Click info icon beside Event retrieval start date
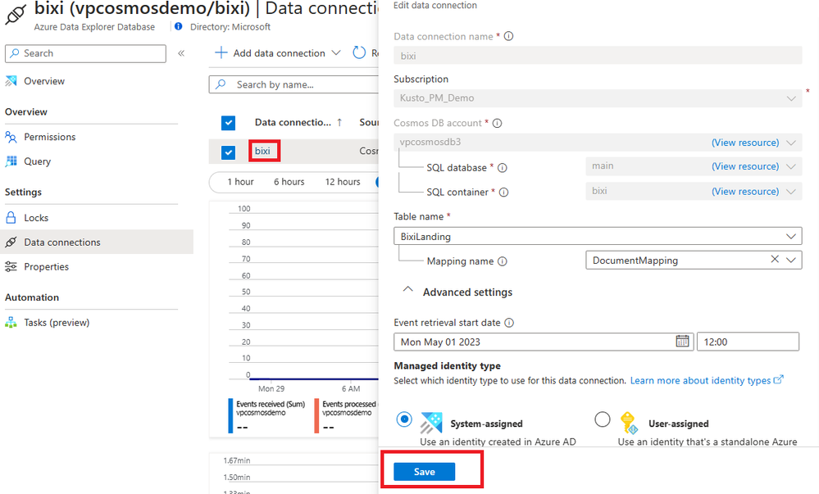Viewport: 819px width, 494px height. (509, 323)
